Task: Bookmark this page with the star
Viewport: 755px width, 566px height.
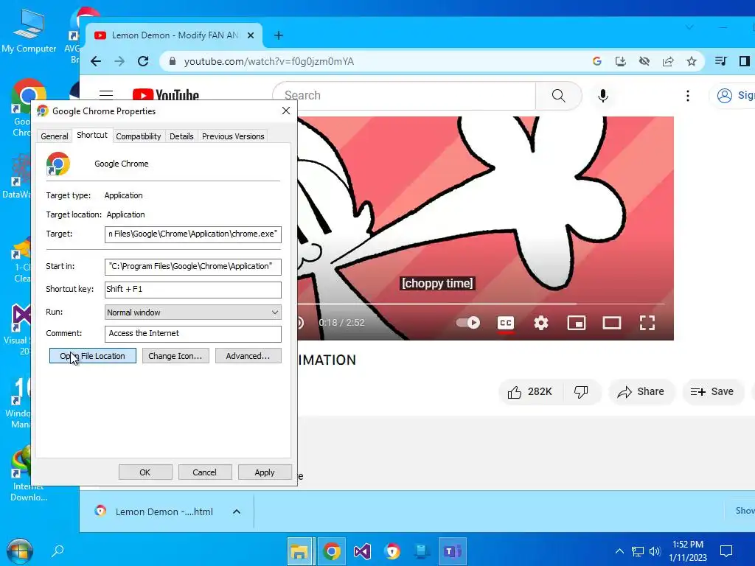Action: click(x=692, y=61)
